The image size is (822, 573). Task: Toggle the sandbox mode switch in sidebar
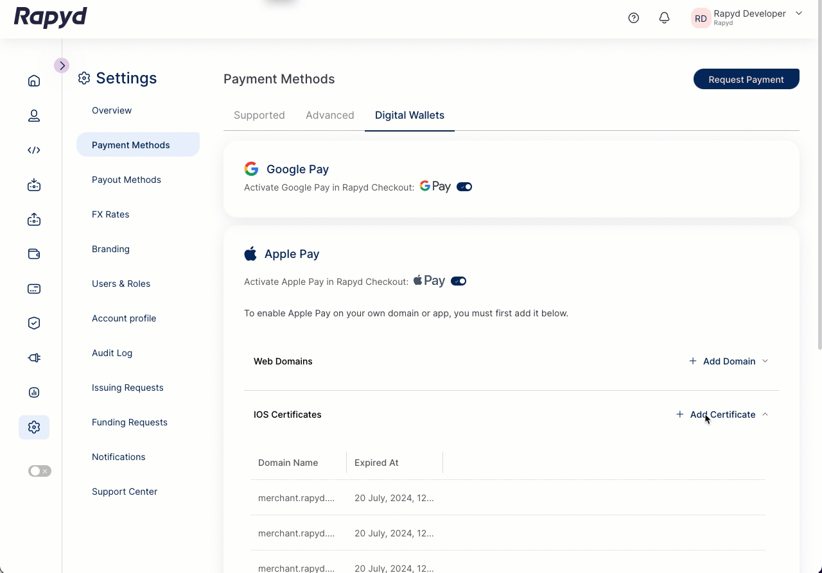pos(39,471)
